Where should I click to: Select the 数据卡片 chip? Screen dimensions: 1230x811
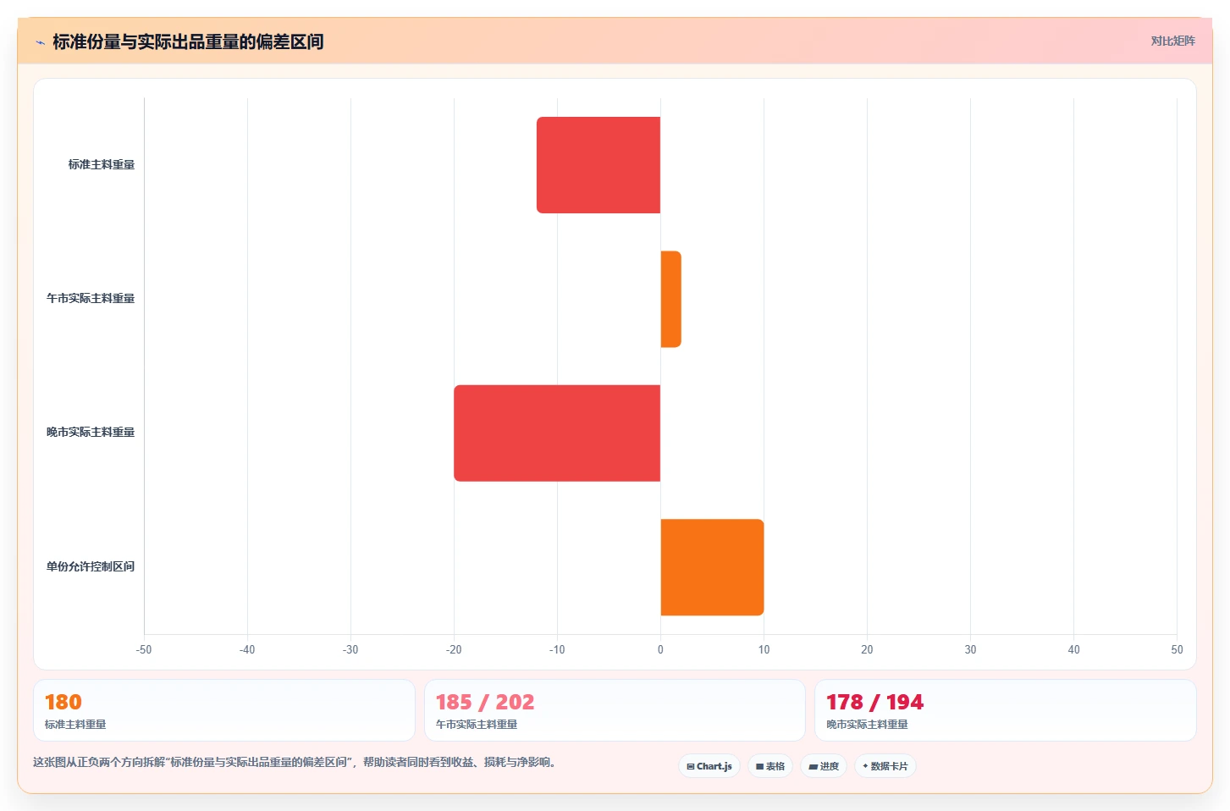pos(885,766)
